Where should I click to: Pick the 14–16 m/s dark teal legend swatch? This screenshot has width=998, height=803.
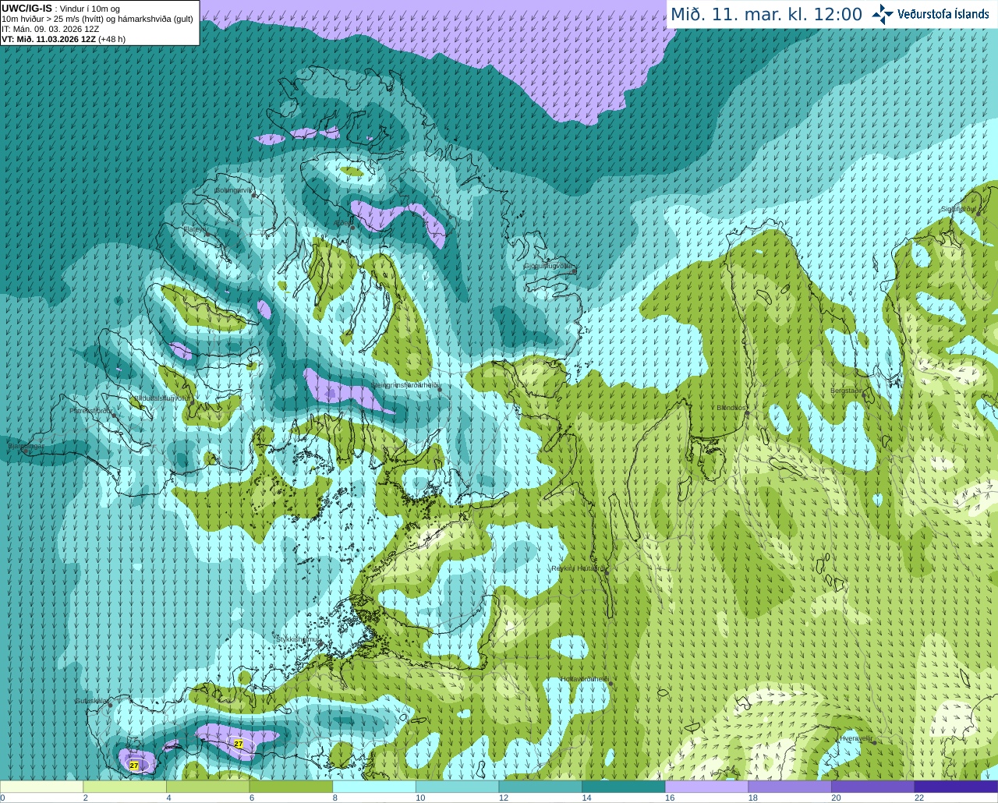point(623,787)
